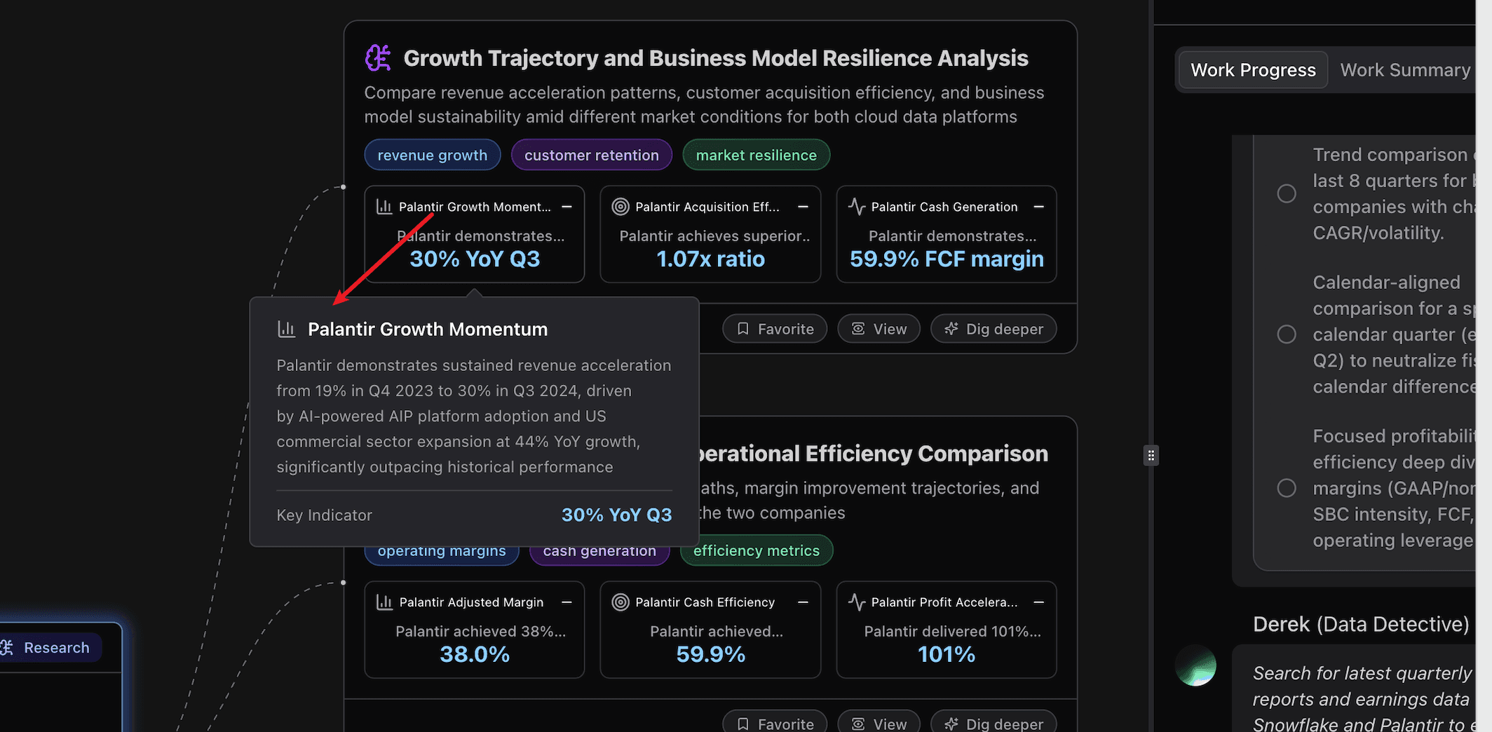
Task: Click the eye icon inside the View button
Action: click(858, 328)
